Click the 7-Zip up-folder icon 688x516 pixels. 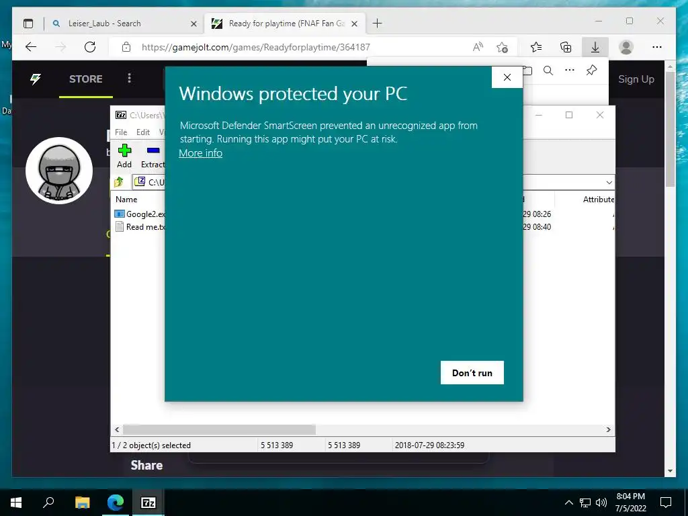click(x=118, y=181)
